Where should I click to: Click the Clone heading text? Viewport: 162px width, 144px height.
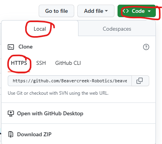coord(26,47)
